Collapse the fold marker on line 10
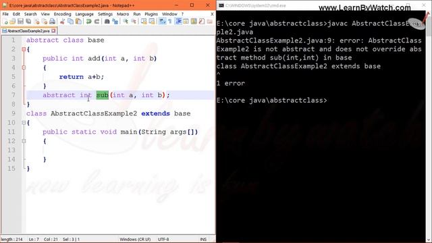Screen dimensions: 432x243 [x=24, y=123]
